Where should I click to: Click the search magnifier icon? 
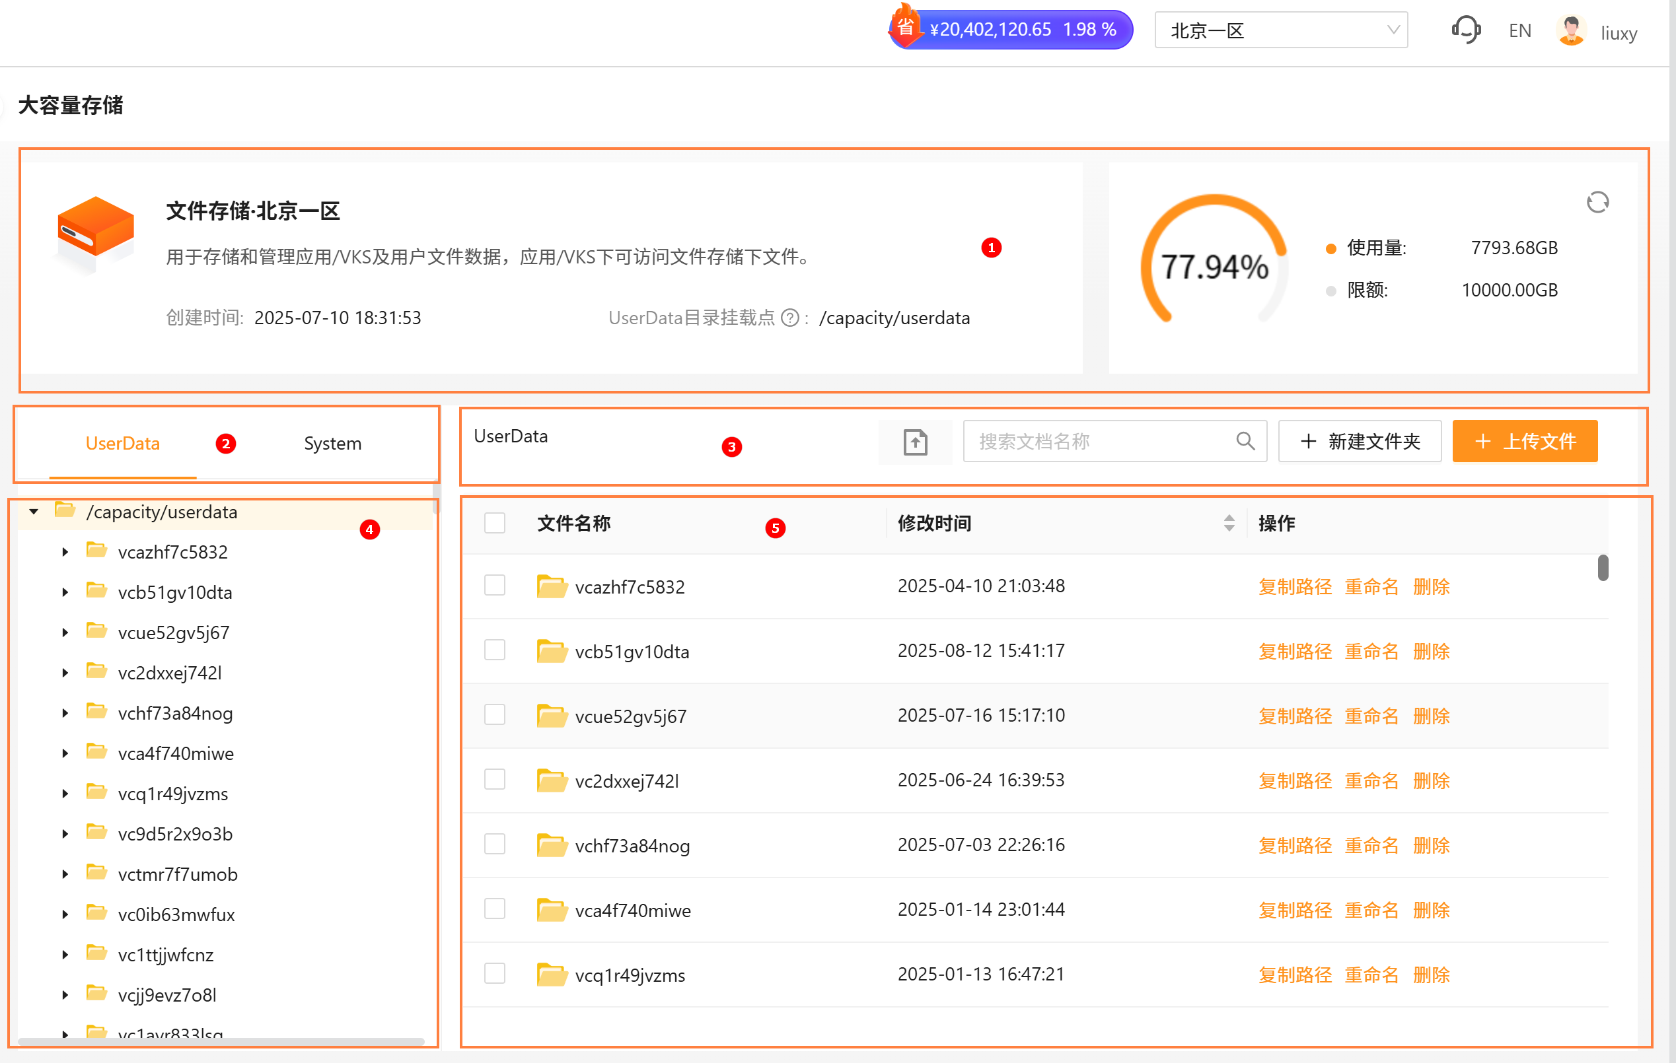coord(1245,441)
